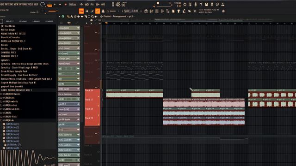Start playback with the play button
Image resolution: width=296 pixels, height=166 pixels.
(55, 4)
